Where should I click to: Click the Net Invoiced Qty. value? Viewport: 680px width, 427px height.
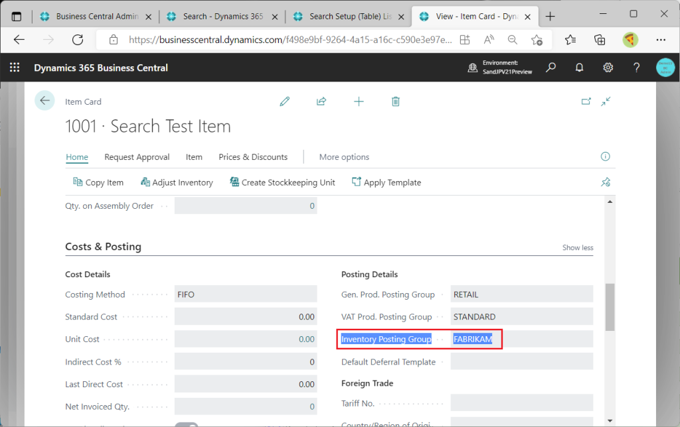coord(312,406)
